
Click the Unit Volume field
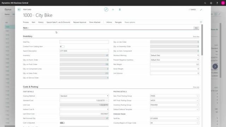coord(174,73)
